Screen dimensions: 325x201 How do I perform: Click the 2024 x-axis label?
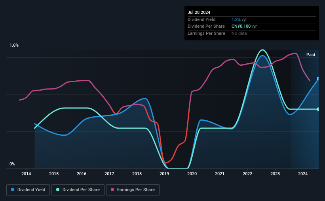tap(303, 174)
